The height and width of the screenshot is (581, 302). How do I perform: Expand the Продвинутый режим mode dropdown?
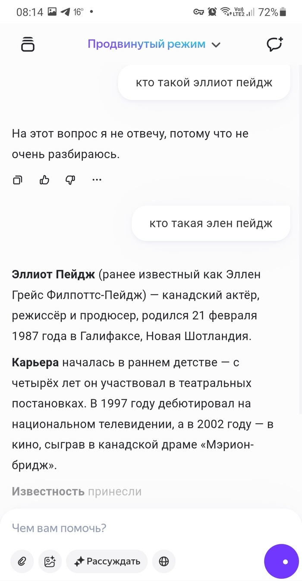[x=147, y=44]
